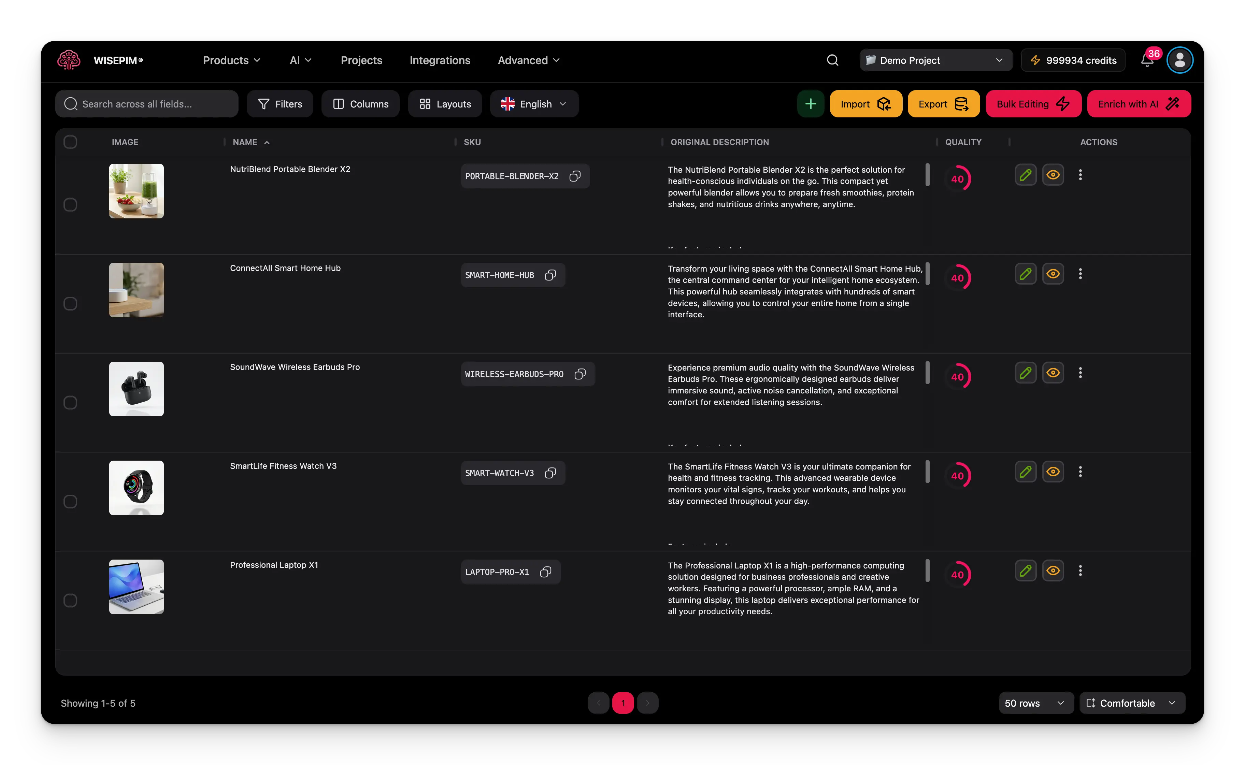Open the Filters panel
The height and width of the screenshot is (765, 1245).
280,104
